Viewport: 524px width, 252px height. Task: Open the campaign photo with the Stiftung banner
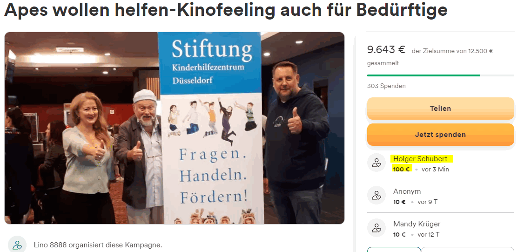175,128
